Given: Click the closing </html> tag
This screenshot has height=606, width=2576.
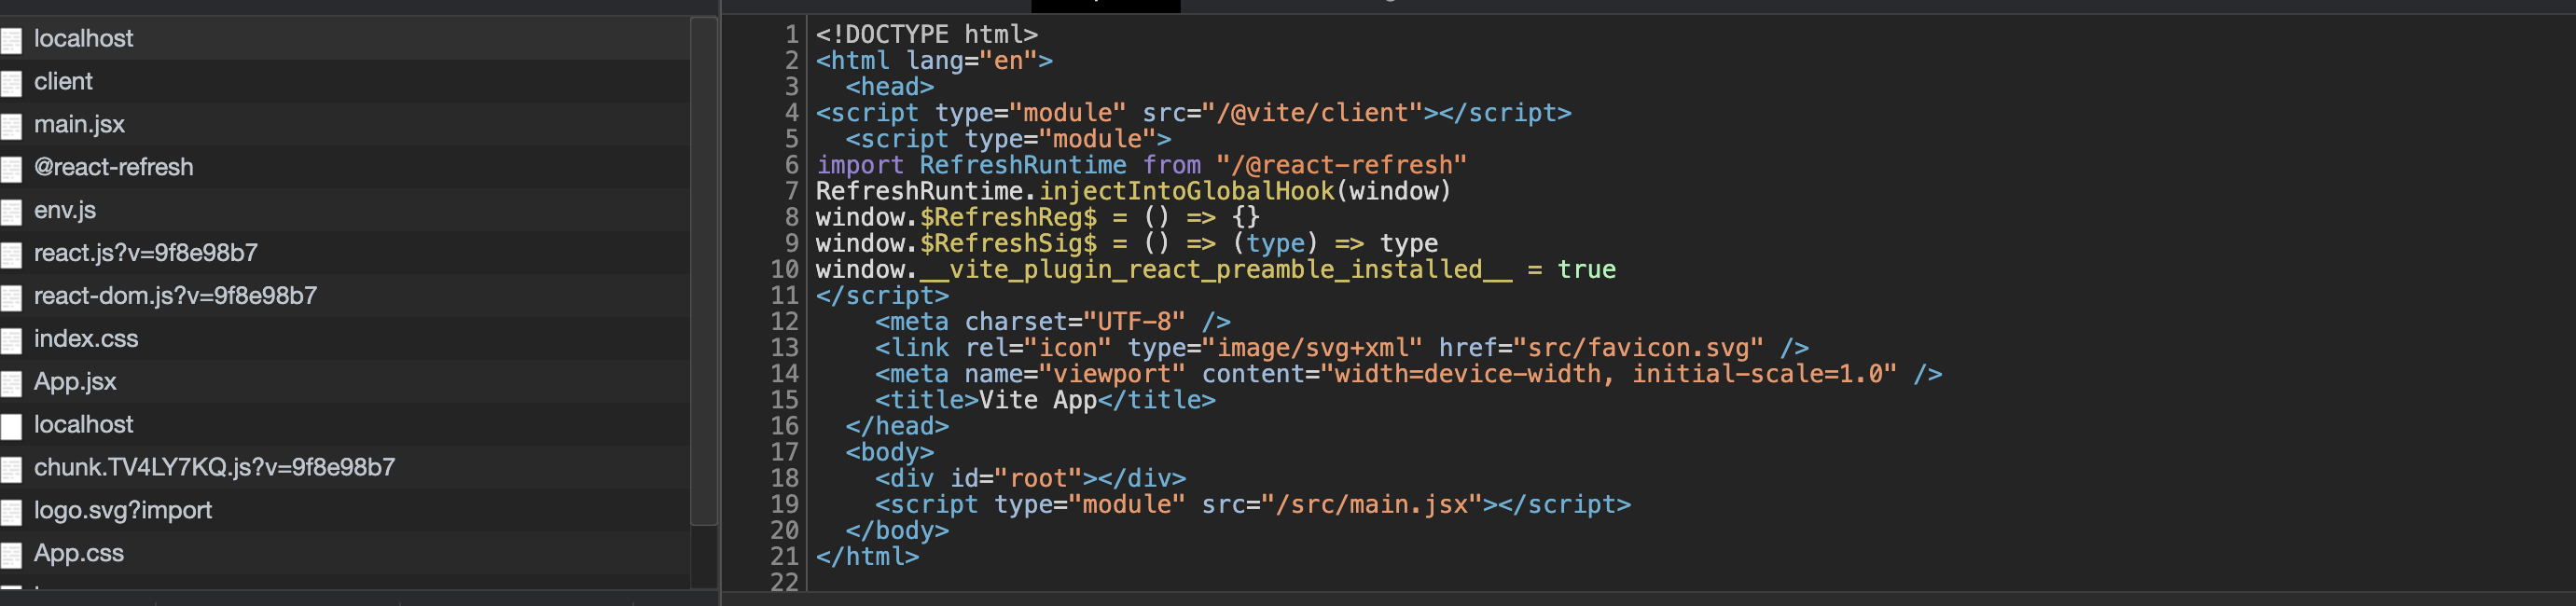Looking at the screenshot, I should (x=867, y=557).
